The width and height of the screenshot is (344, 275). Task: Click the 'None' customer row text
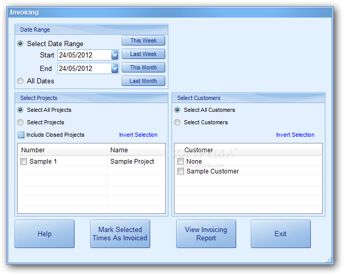point(194,162)
